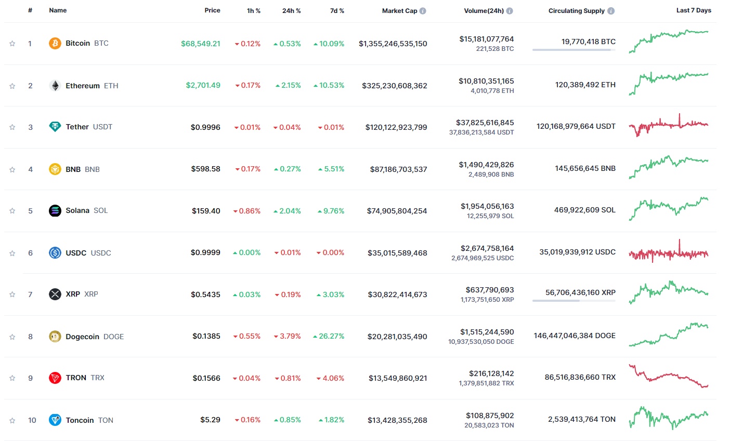Image resolution: width=730 pixels, height=441 pixels.
Task: Add Dogecoin to watchlist via star
Action: [x=12, y=337]
